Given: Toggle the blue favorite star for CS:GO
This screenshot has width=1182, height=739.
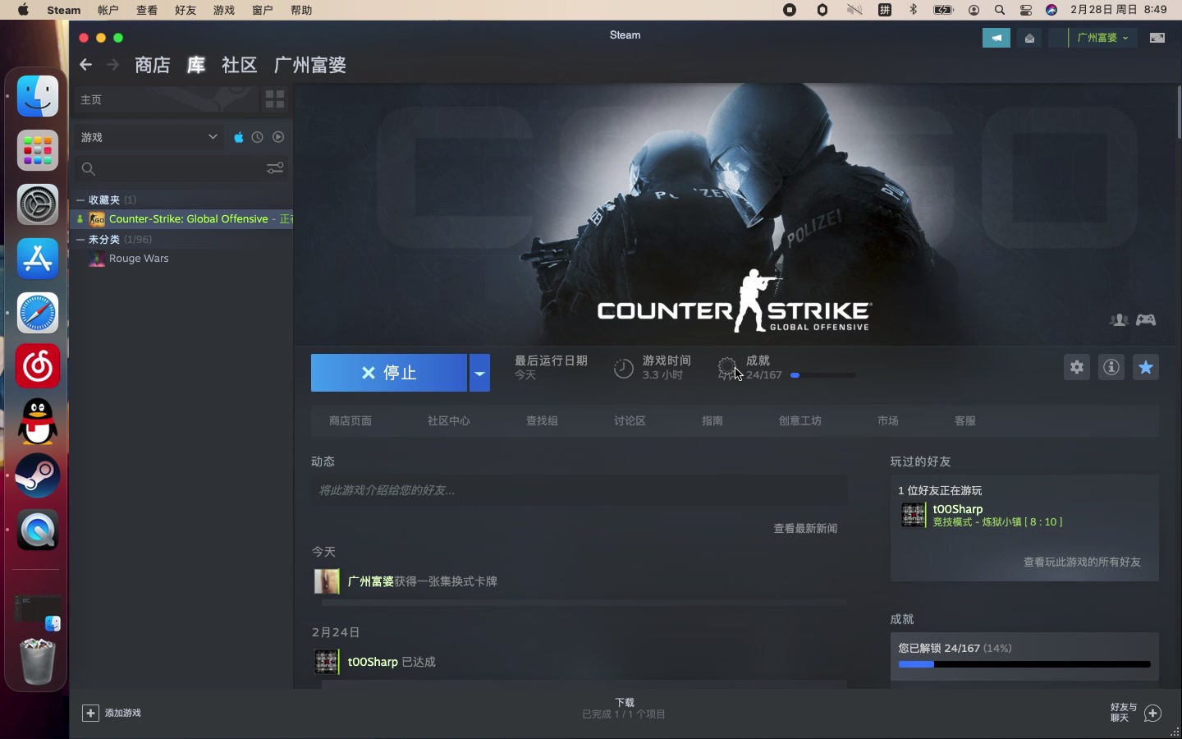Looking at the screenshot, I should [x=1147, y=368].
